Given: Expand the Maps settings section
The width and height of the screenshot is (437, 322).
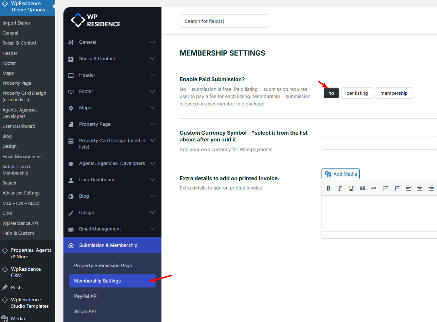Looking at the screenshot, I should (153, 108).
